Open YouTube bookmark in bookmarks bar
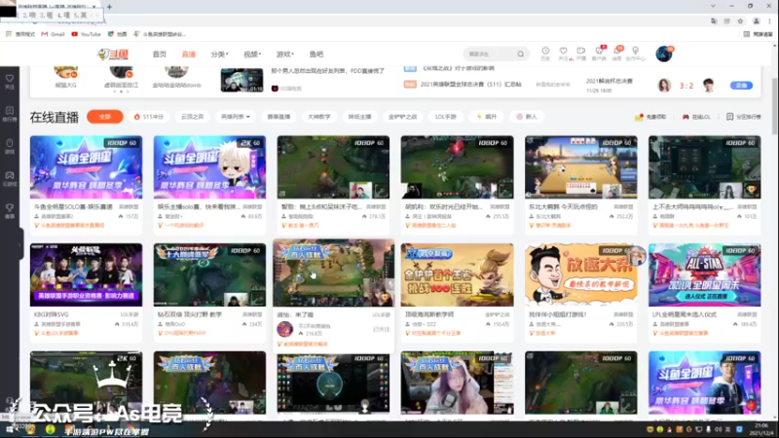The width and height of the screenshot is (779, 438). click(x=86, y=34)
